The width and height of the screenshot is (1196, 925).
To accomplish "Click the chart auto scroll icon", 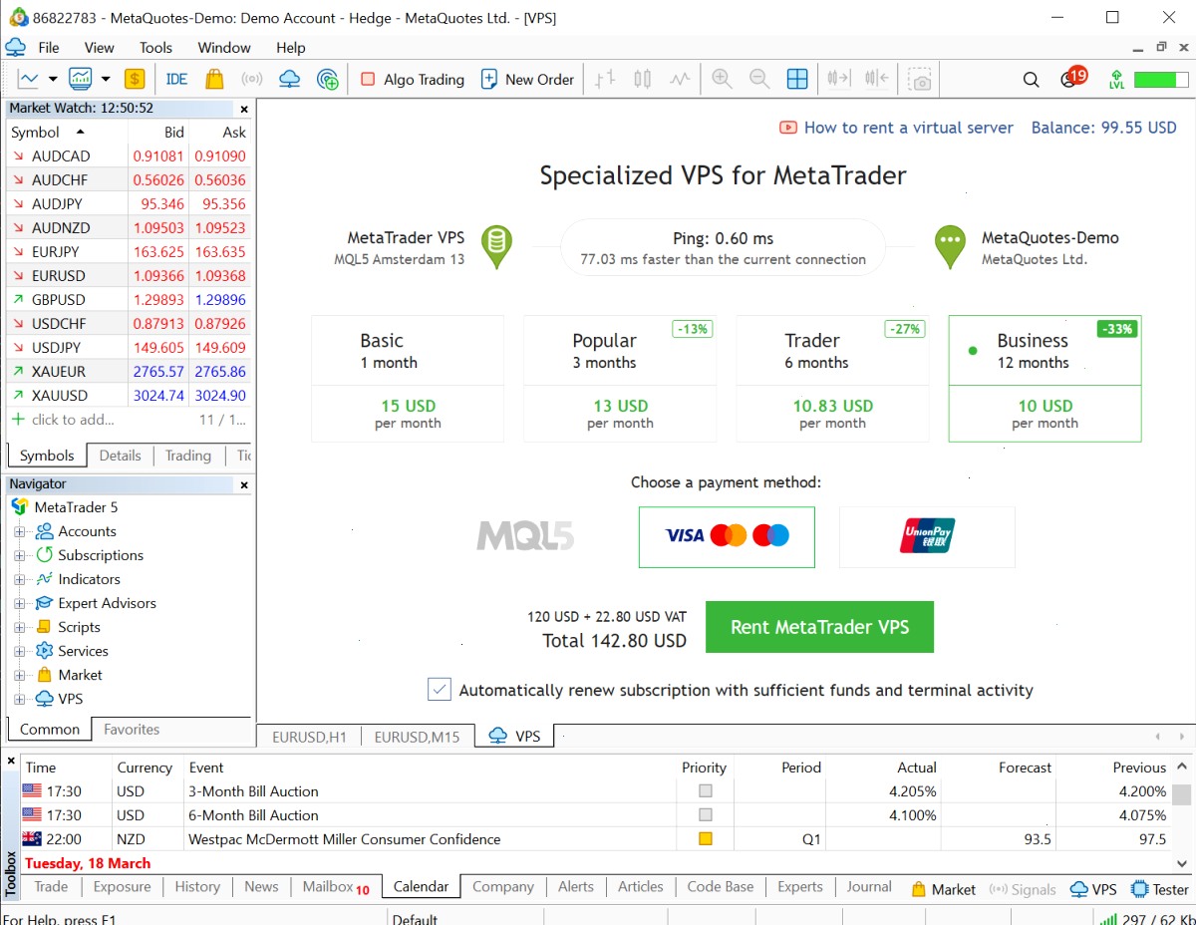I will click(x=839, y=79).
